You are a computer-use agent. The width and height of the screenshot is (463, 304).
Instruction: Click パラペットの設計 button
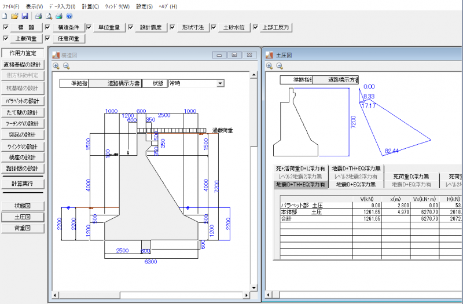click(x=23, y=101)
